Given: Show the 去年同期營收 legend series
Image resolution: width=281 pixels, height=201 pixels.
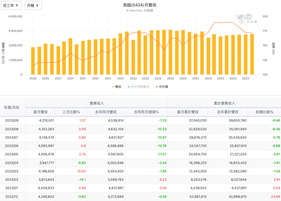Looking at the screenshot, I should (138, 87).
